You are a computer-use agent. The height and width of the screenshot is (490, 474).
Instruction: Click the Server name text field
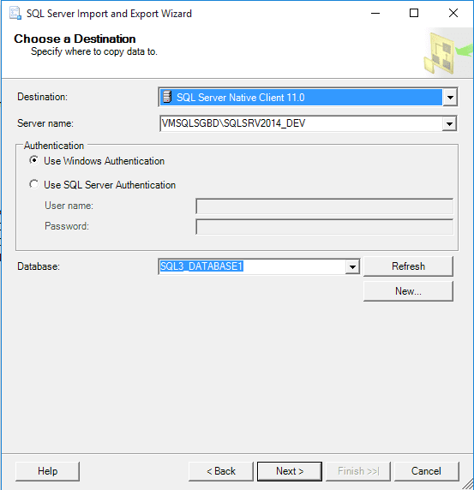pyautogui.click(x=301, y=123)
